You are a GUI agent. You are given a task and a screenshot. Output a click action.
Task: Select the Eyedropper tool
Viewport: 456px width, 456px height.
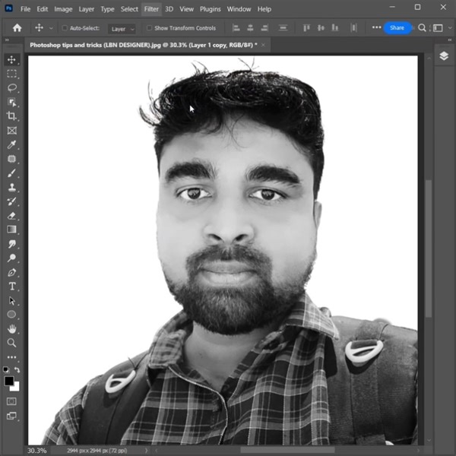coord(11,144)
